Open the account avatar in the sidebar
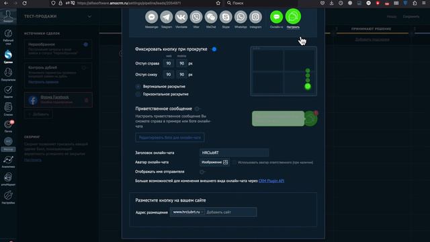 [8, 16]
